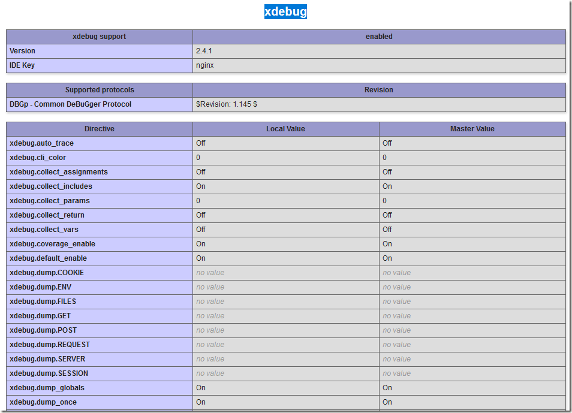The width and height of the screenshot is (572, 413).
Task: Click the Master Value column header
Action: tap(472, 129)
